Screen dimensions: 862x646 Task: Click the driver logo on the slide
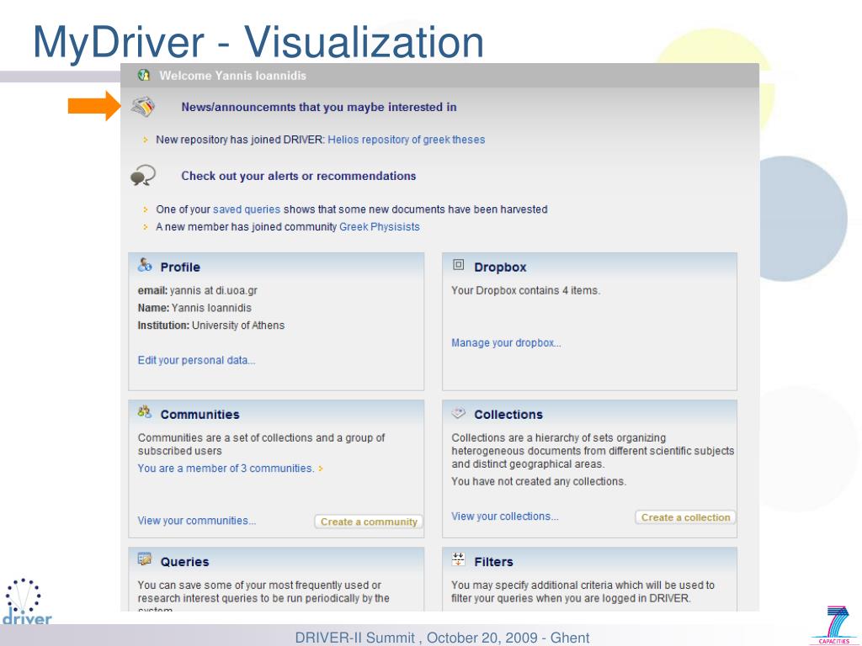(26, 601)
